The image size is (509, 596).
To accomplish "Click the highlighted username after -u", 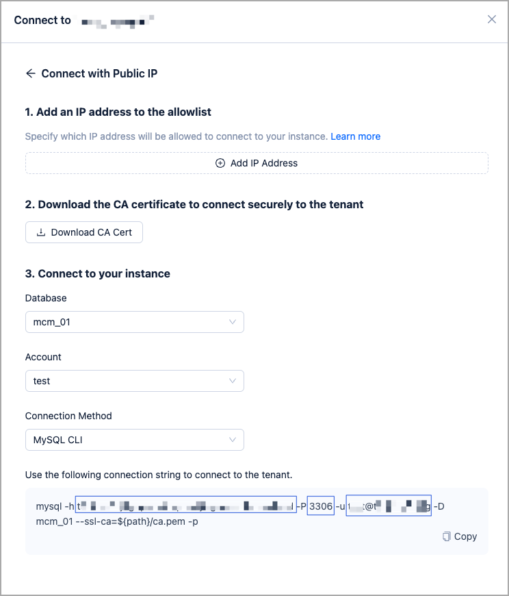I will [388, 506].
